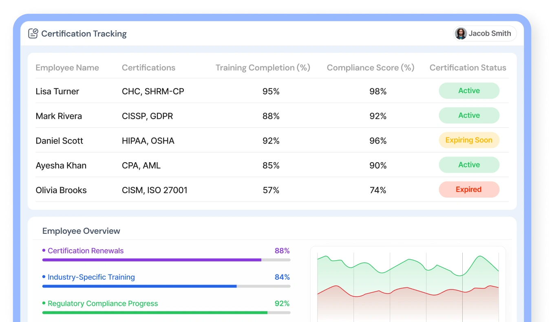Click the blue Industry-Specific Training progress bar
This screenshot has height=322, width=554.
pos(166,286)
